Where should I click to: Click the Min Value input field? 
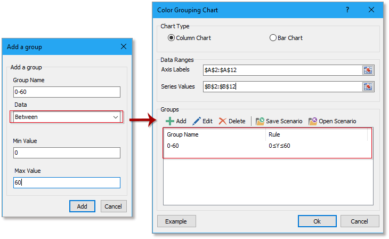click(67, 153)
